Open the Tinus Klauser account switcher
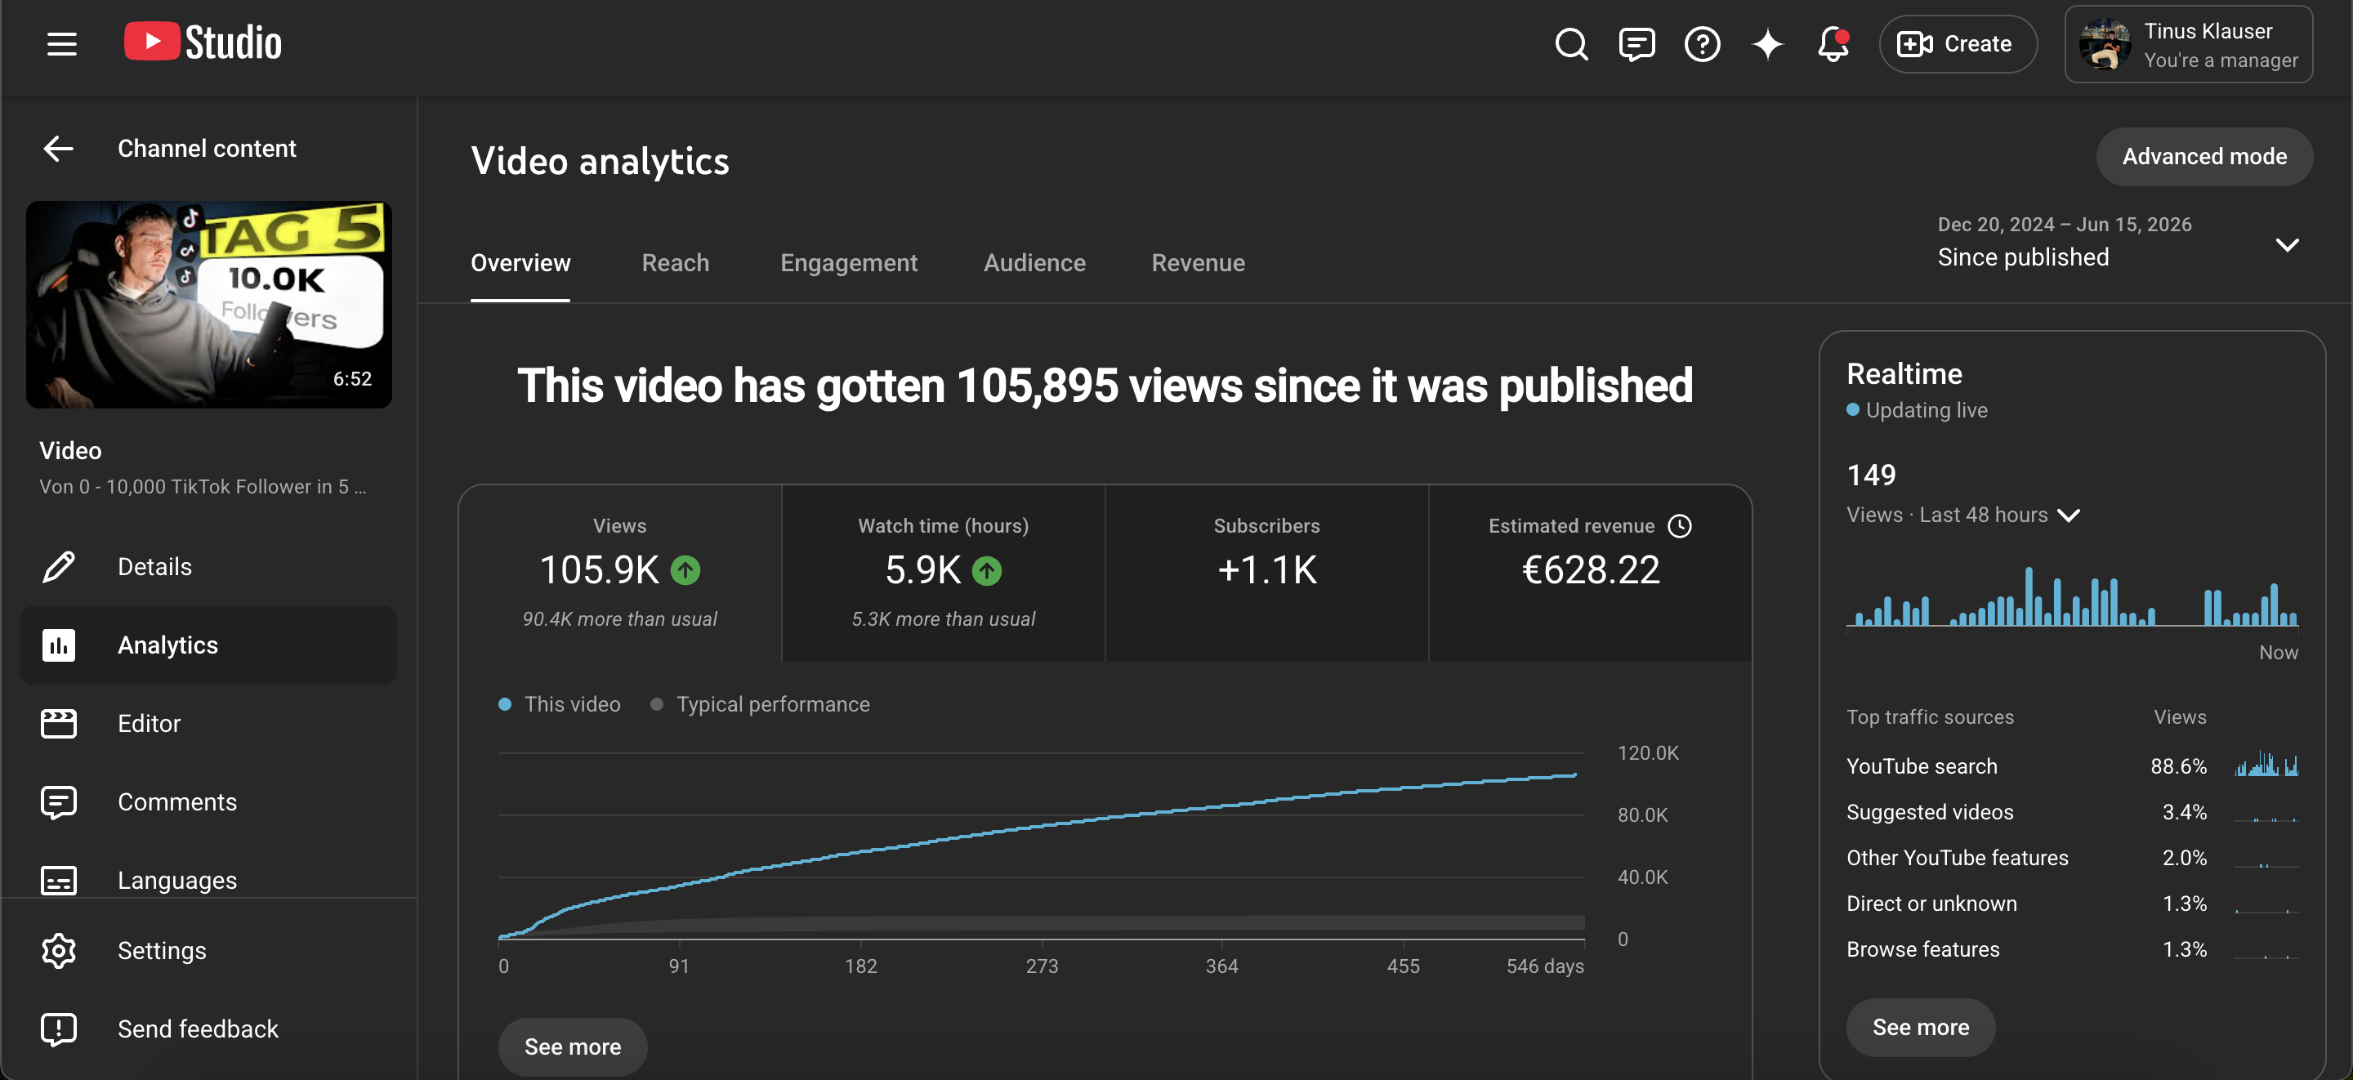 [2189, 44]
